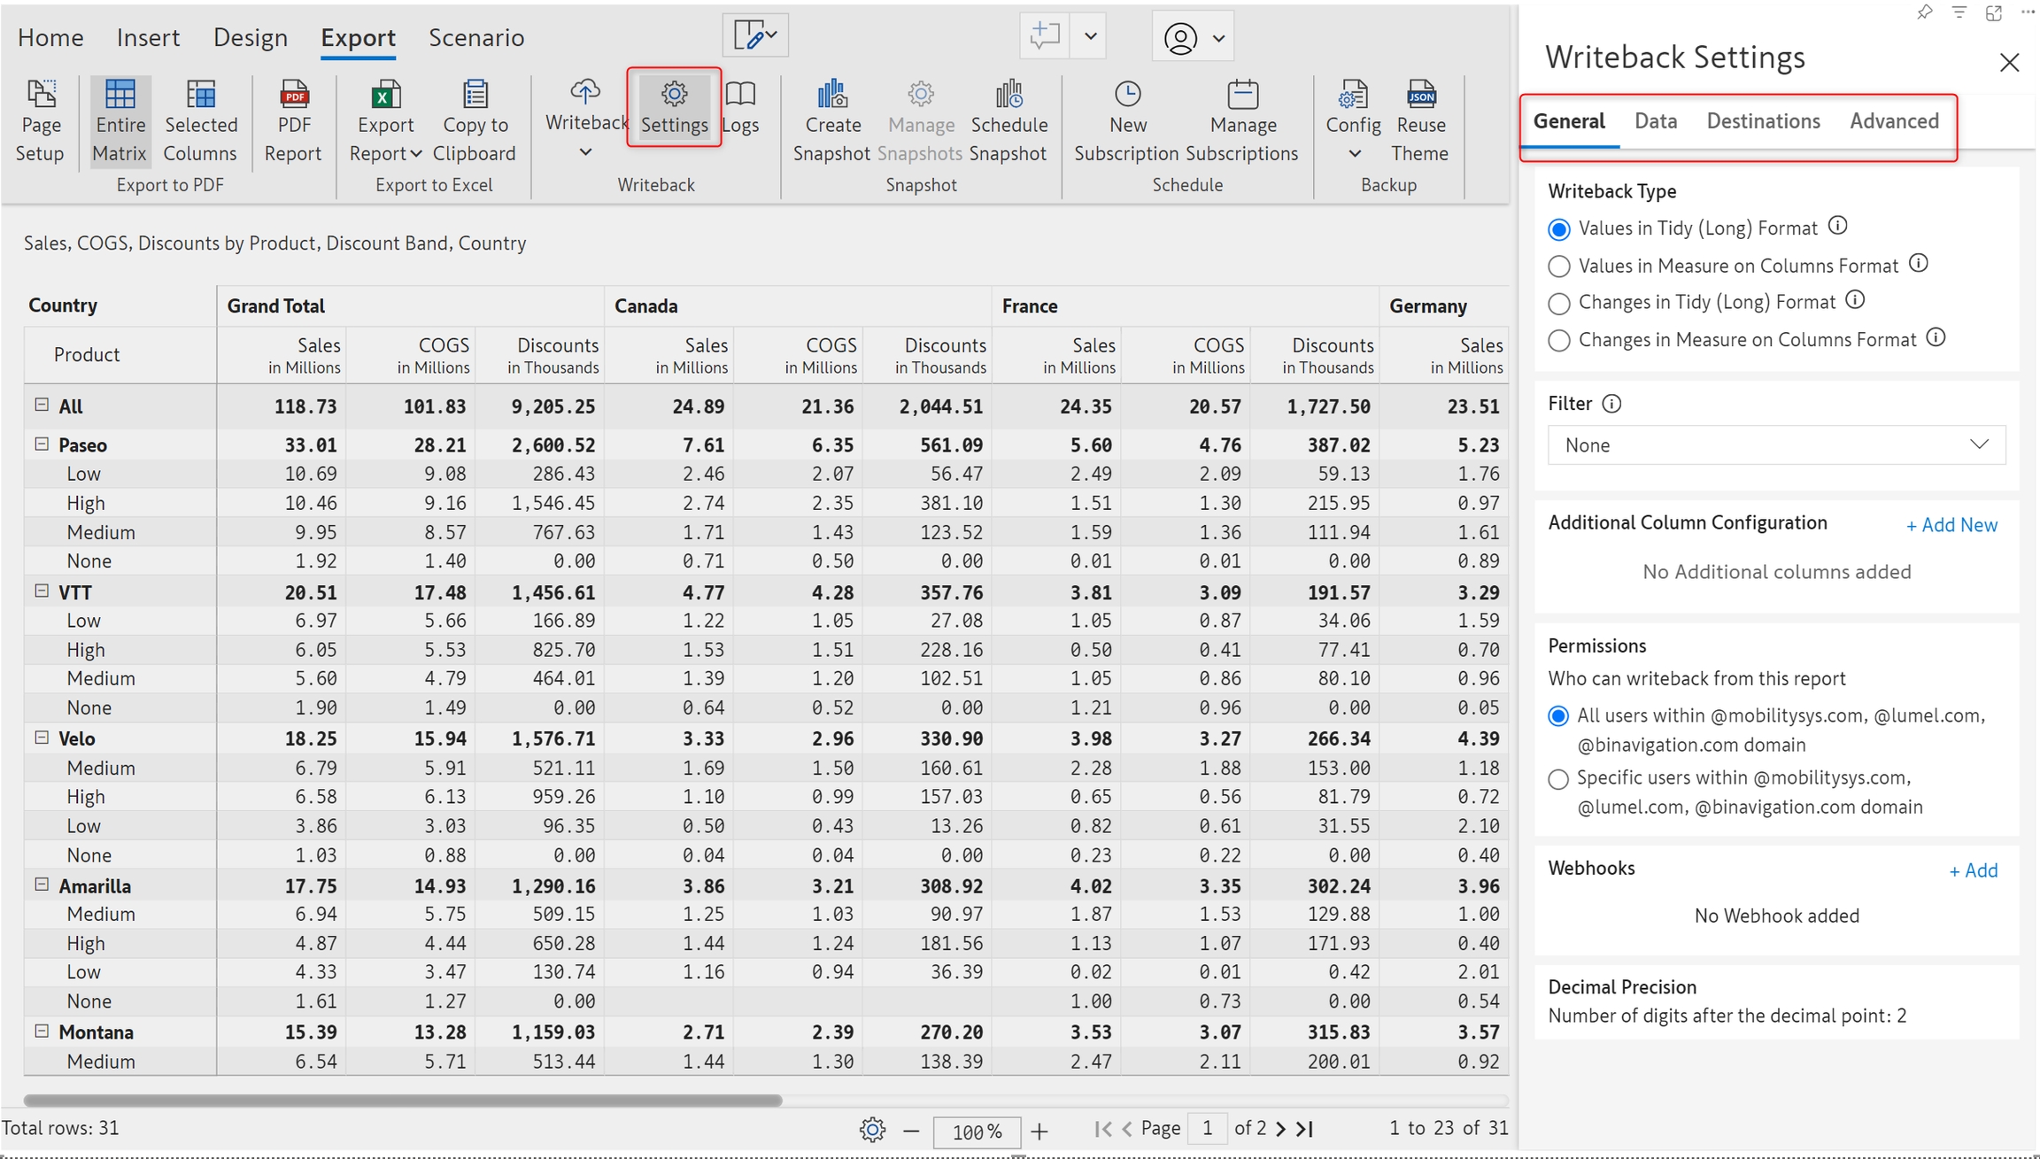This screenshot has width=2040, height=1159.
Task: Click the page number input field
Action: click(x=1207, y=1129)
